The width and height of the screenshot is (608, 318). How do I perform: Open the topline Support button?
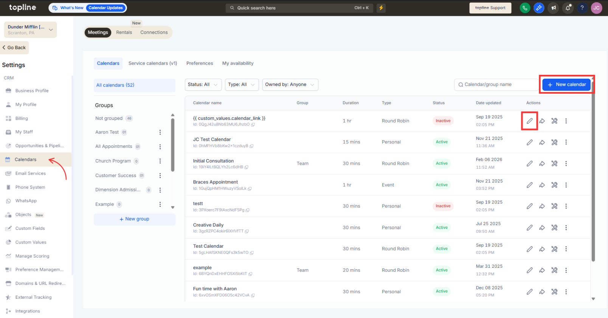[490, 8]
